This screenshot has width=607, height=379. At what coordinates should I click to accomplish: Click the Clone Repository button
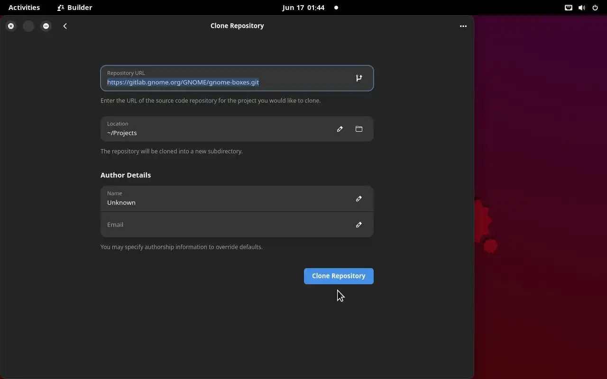click(339, 276)
